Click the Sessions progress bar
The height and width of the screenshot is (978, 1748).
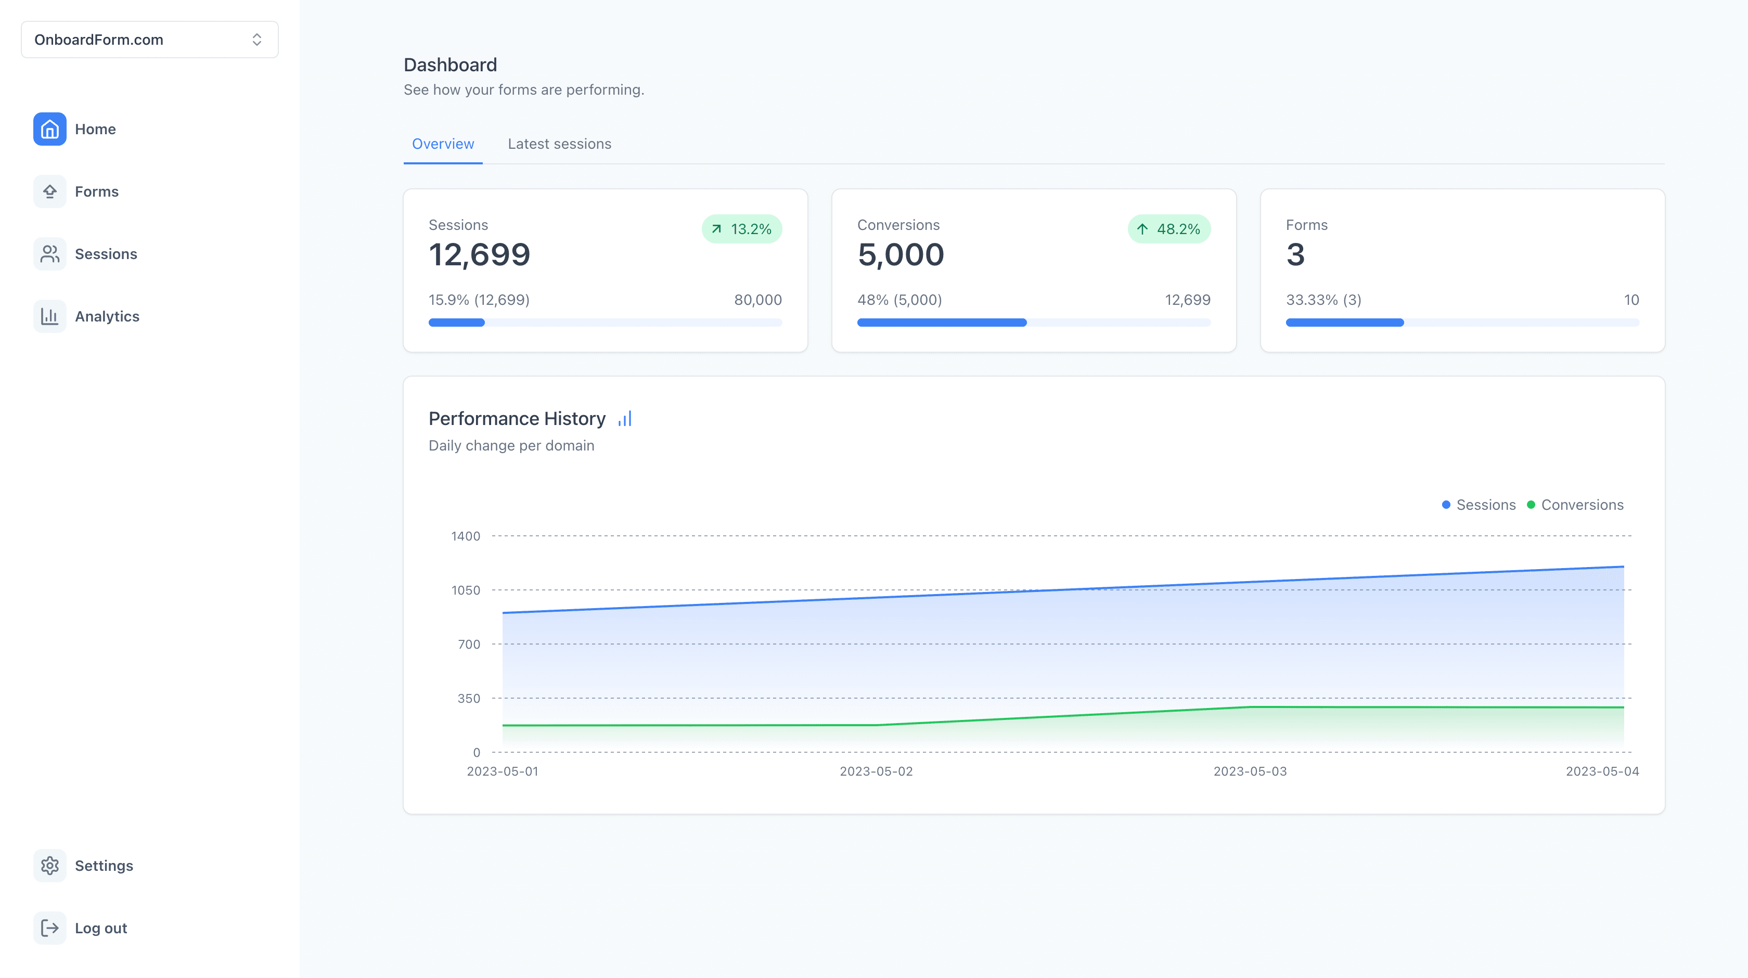point(605,323)
